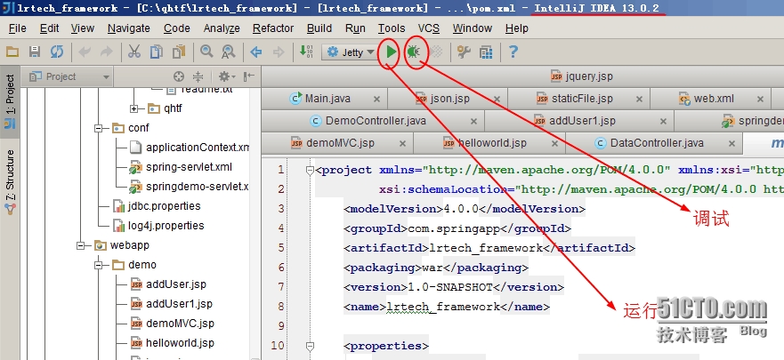The image size is (784, 360).
Task: Select log4j.properties in the project tree
Action: click(x=159, y=225)
